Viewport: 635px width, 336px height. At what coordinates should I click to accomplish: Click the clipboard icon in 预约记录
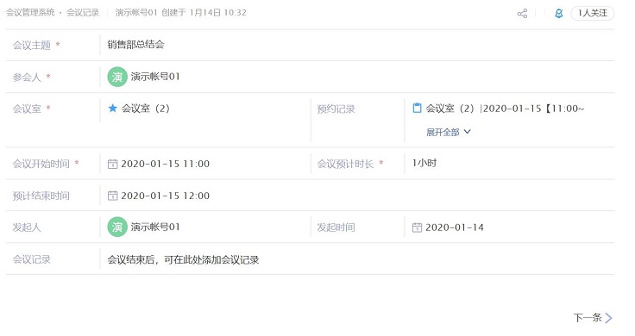click(417, 108)
